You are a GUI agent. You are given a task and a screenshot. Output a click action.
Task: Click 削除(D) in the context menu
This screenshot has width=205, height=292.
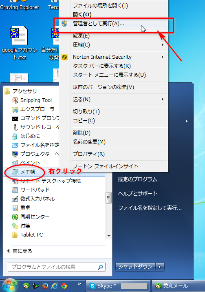113,133
